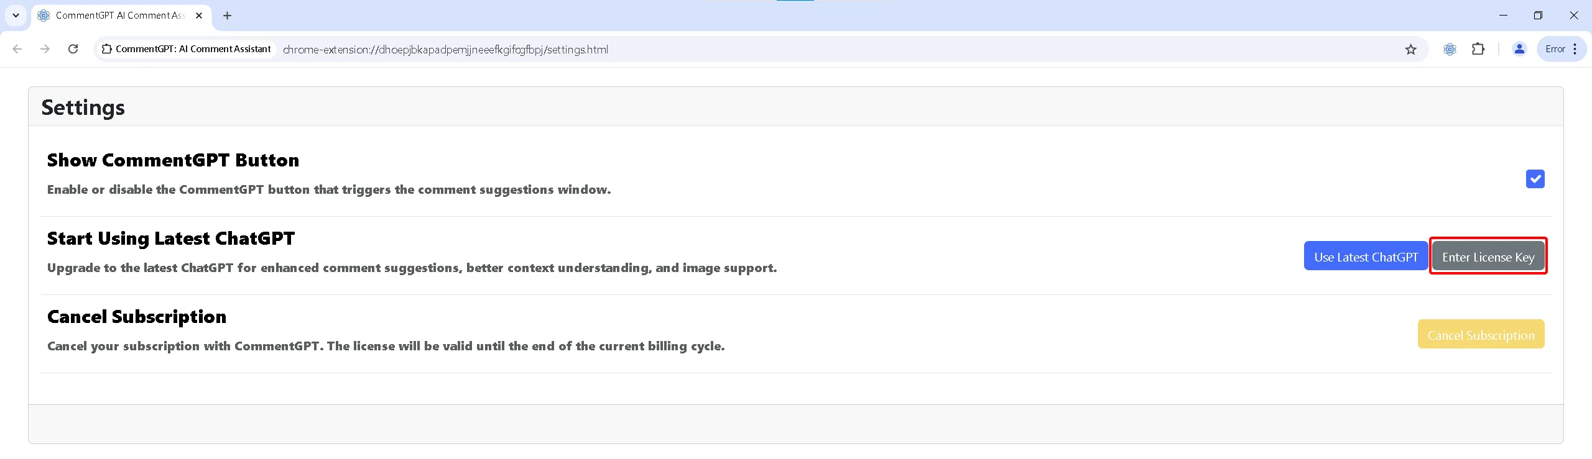Click the Show CommentGPT Button heading
Screen dimensions: 1592x459
[173, 160]
